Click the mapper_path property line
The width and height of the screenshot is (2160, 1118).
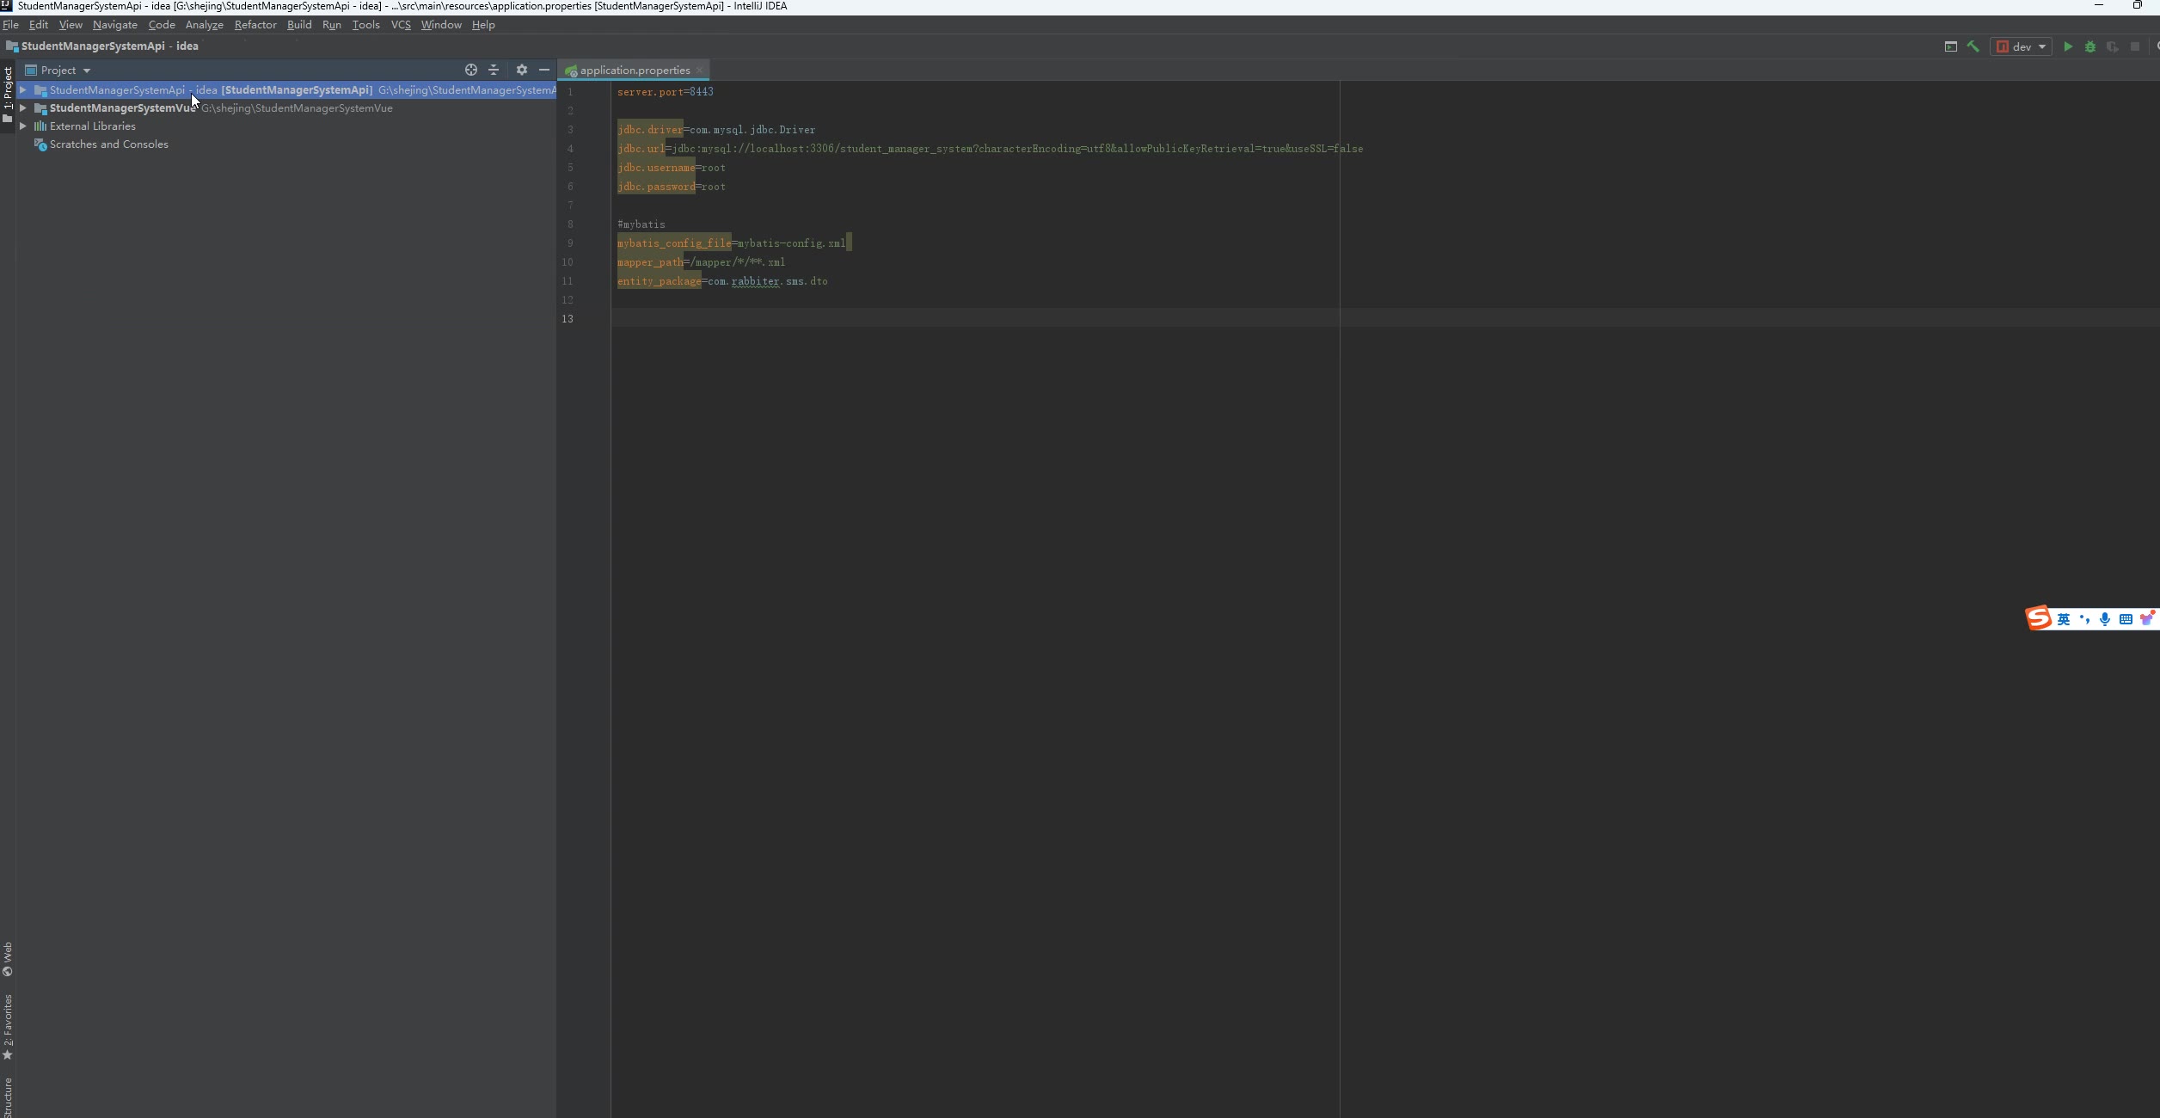coord(701,261)
